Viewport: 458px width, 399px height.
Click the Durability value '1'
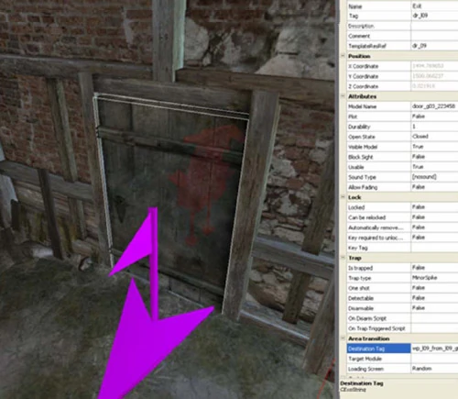point(434,127)
